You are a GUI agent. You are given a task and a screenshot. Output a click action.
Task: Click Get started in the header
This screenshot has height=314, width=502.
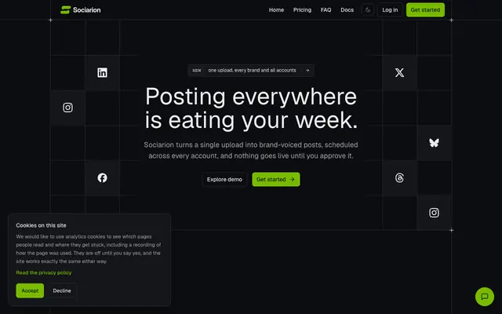[x=425, y=10]
